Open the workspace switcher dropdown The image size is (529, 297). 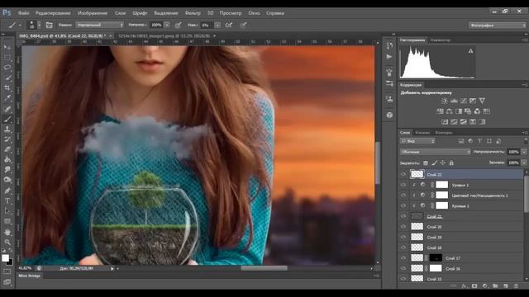click(498, 26)
